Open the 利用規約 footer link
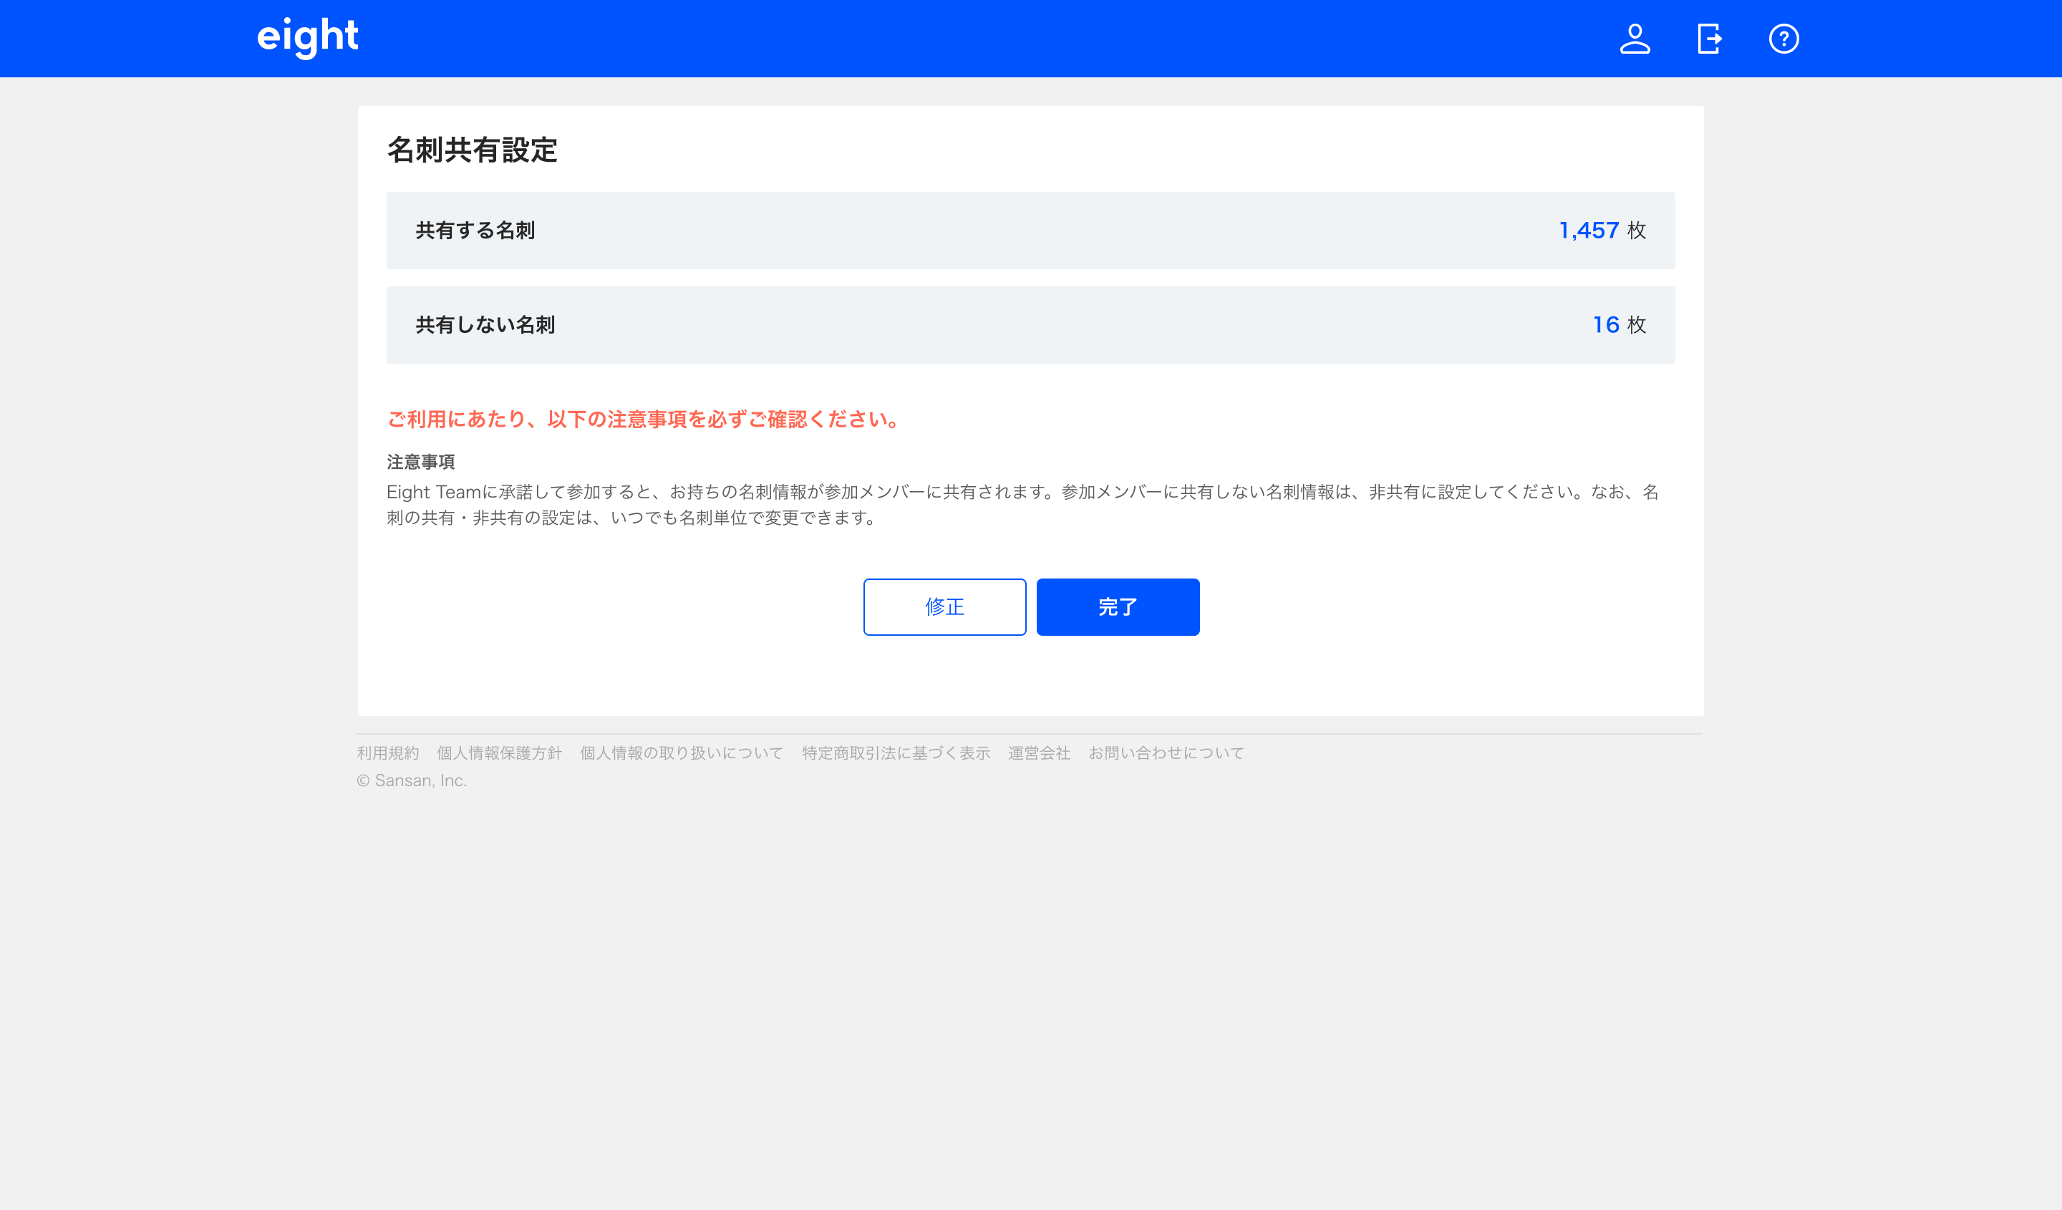The height and width of the screenshot is (1210, 2062). click(x=388, y=752)
